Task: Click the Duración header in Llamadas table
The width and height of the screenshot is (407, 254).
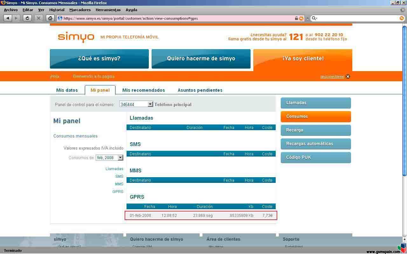Action: coord(195,128)
